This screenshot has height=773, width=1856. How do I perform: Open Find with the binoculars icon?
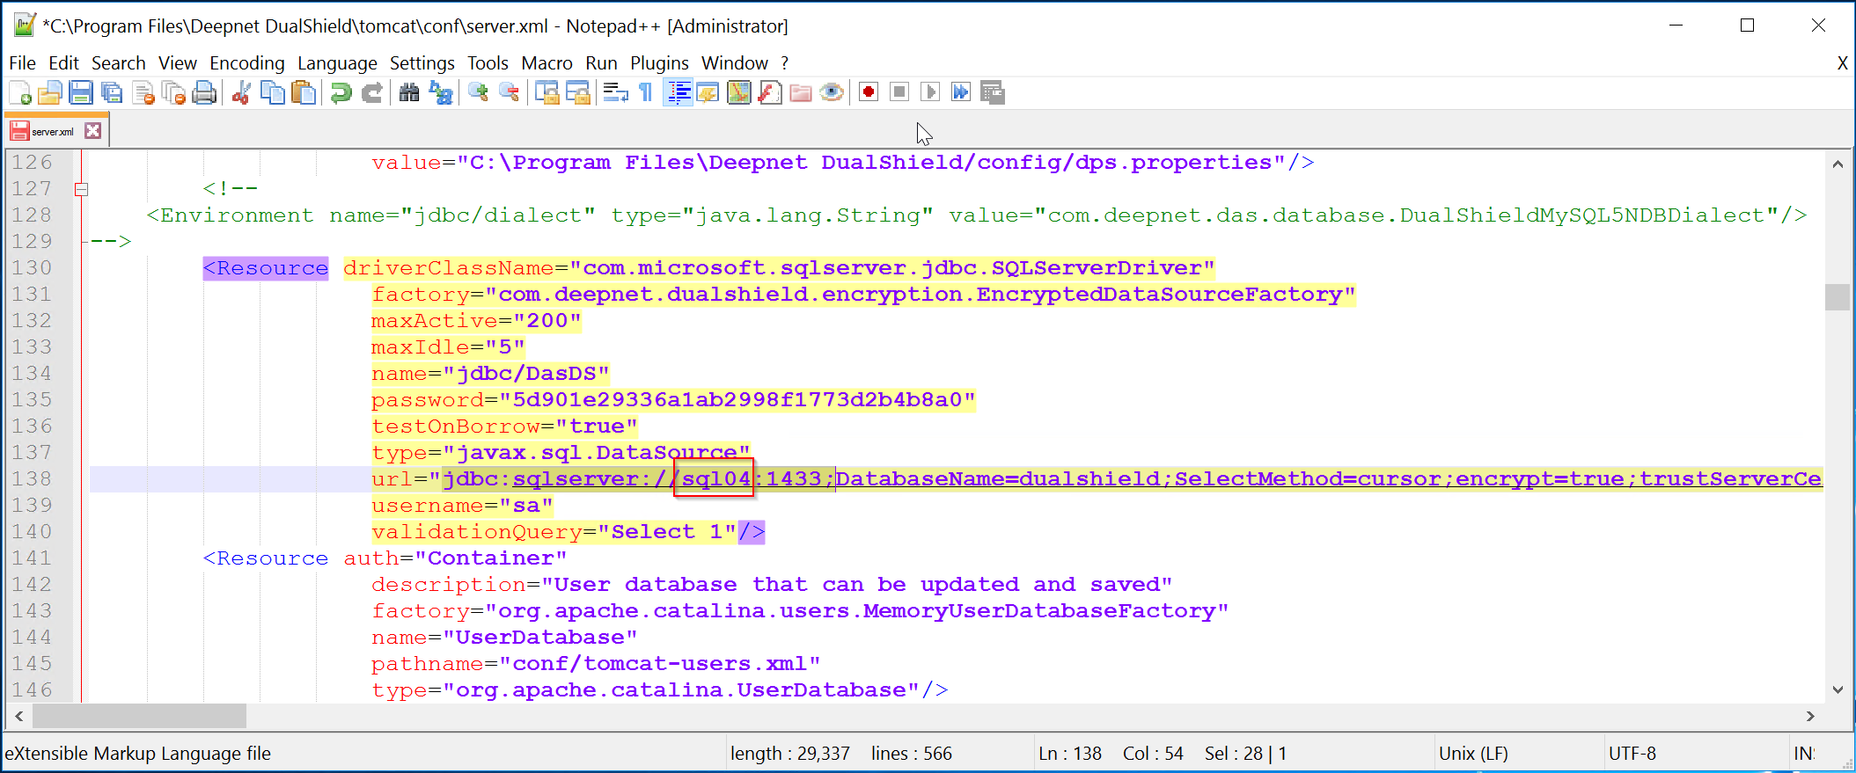409,92
